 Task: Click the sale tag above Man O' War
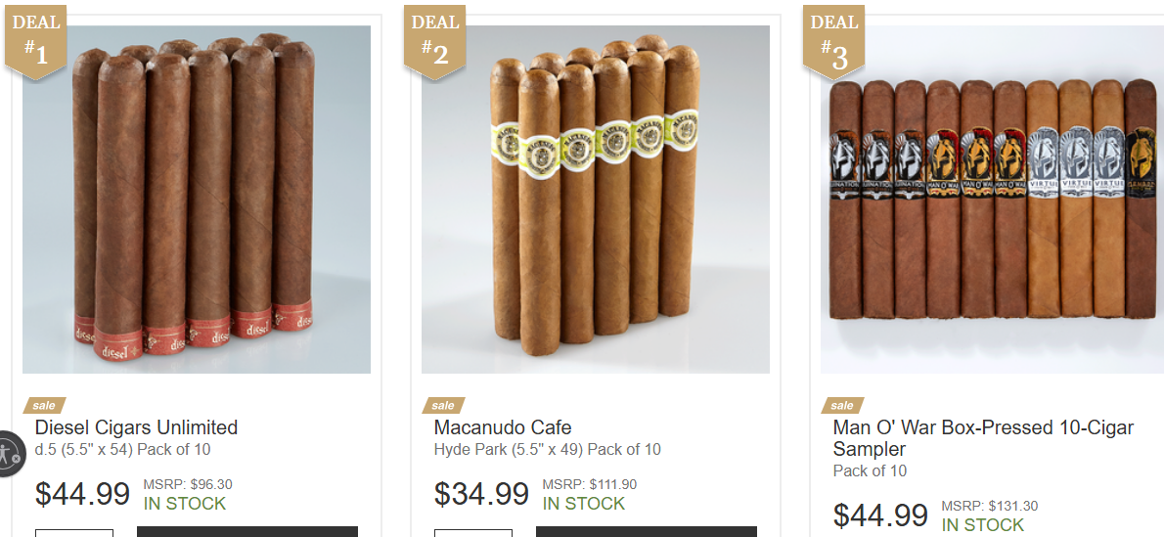pyautogui.click(x=842, y=406)
